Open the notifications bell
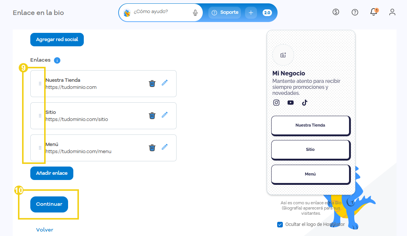 (x=374, y=12)
